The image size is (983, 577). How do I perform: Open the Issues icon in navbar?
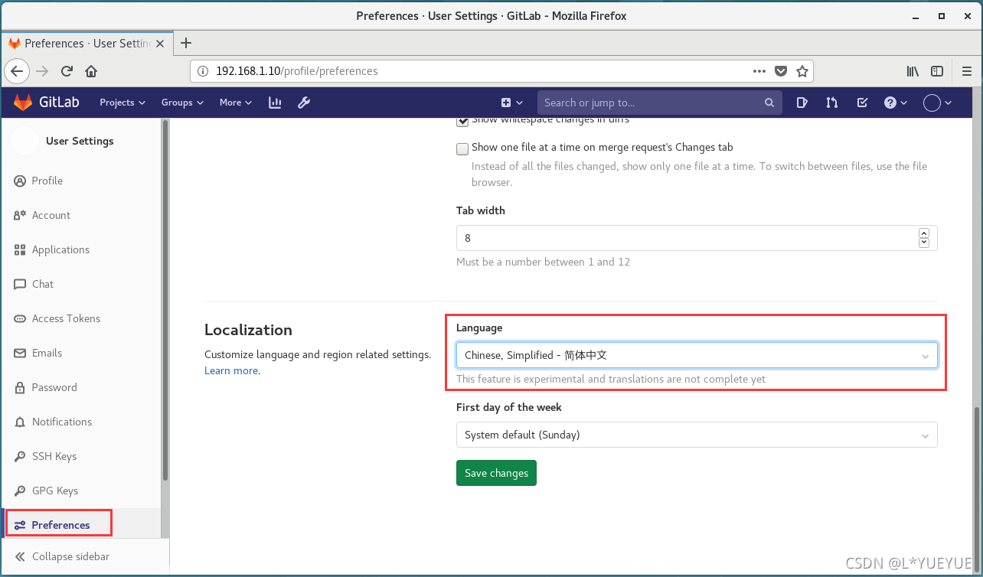point(802,103)
